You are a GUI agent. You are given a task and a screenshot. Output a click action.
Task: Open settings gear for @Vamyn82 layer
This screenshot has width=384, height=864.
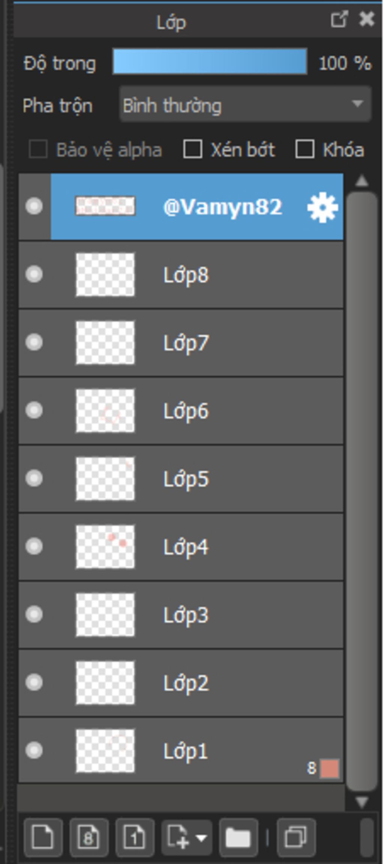[x=322, y=207]
